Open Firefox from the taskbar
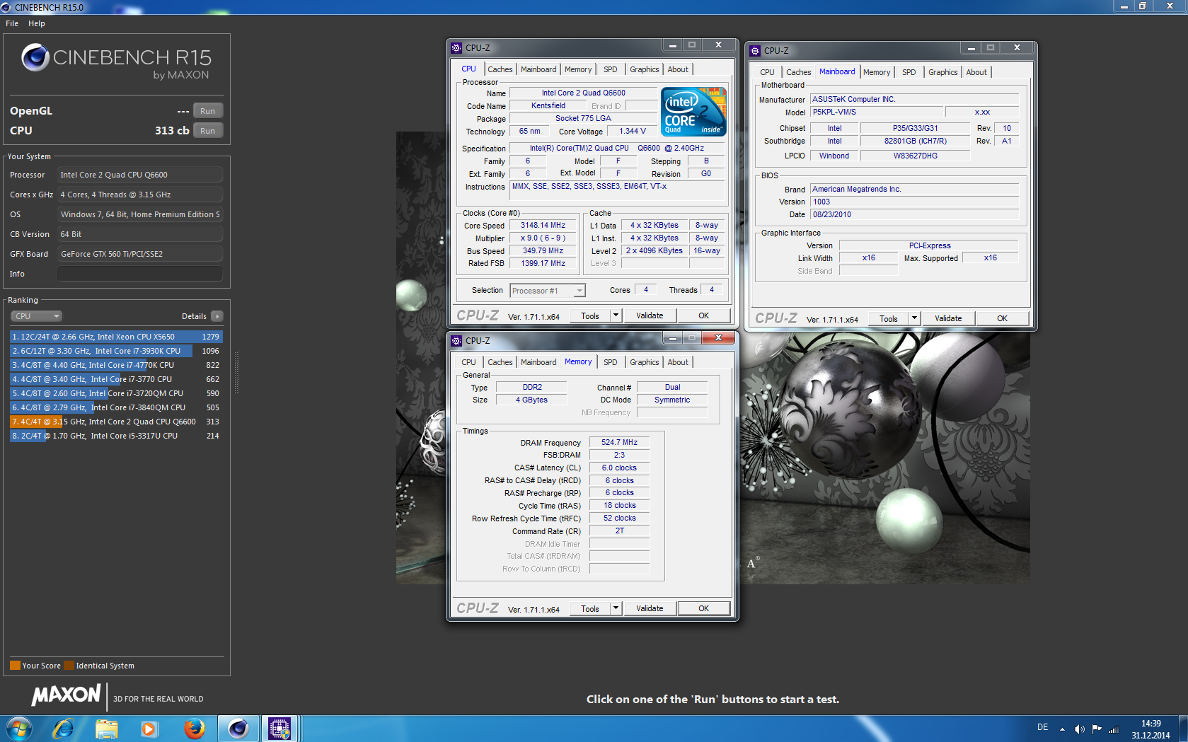 pos(194,729)
